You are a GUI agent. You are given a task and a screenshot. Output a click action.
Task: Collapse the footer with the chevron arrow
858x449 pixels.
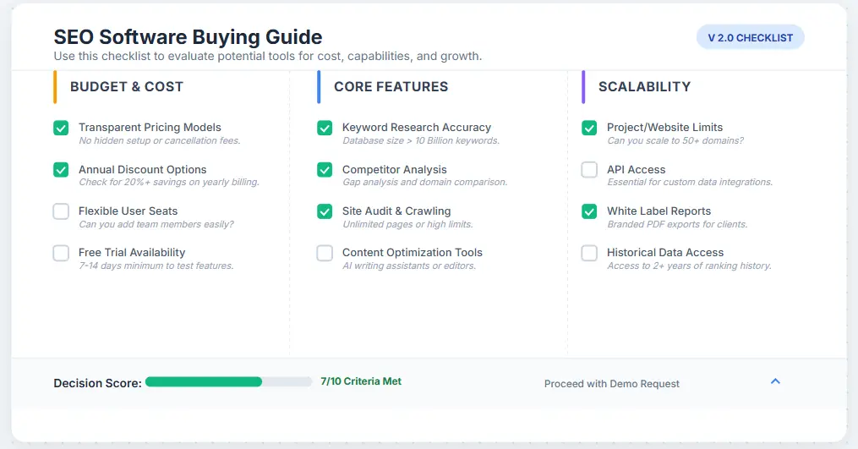click(x=775, y=381)
